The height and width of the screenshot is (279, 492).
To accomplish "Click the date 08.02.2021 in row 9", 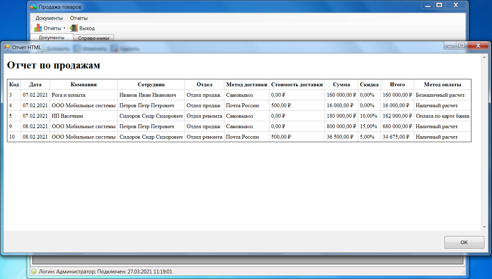I will coord(35,126).
